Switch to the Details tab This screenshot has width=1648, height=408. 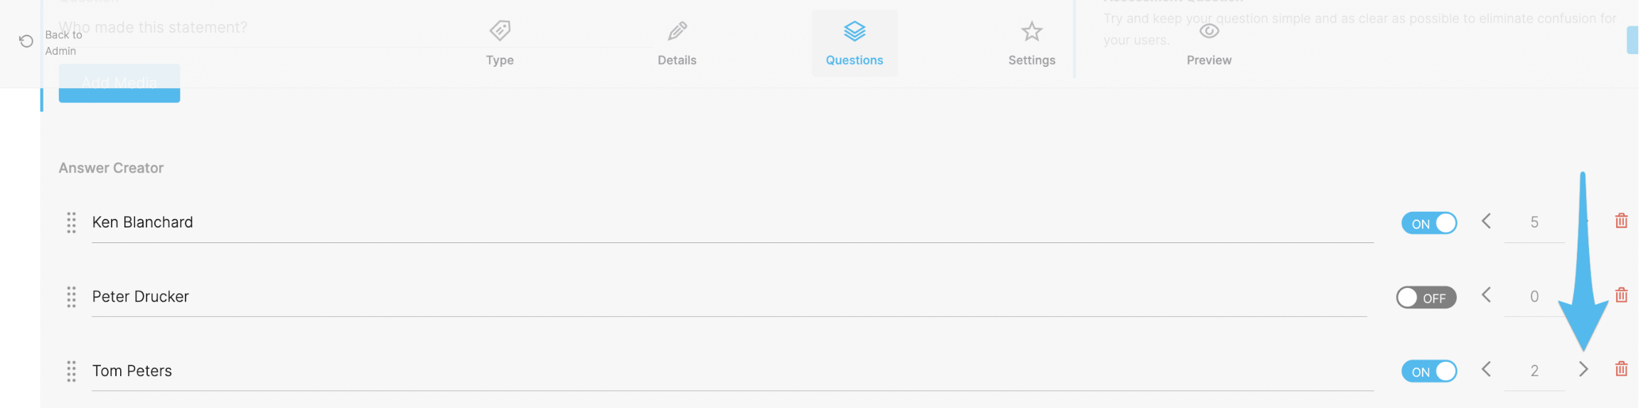pyautogui.click(x=677, y=43)
